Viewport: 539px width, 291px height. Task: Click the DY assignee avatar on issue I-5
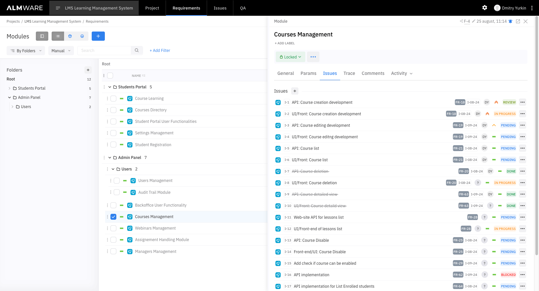pyautogui.click(x=484, y=148)
